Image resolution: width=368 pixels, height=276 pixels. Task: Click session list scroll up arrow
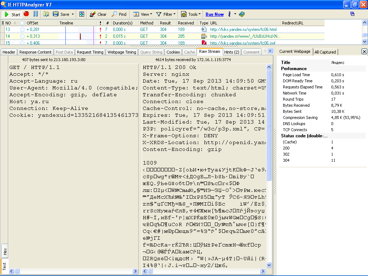(x=364, y=23)
